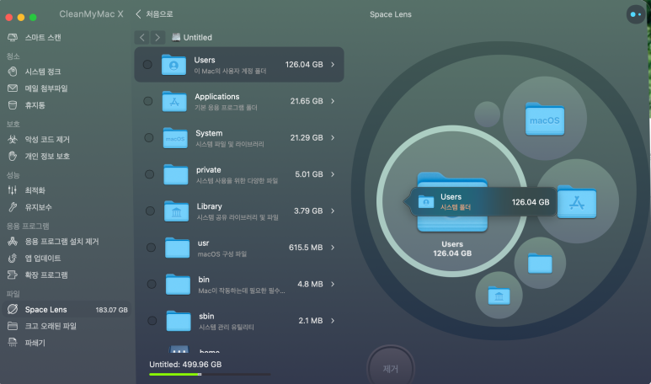Select the Mail Attachments (메일 첨부파일) envelope icon
This screenshot has height=384, width=651.
coord(13,88)
